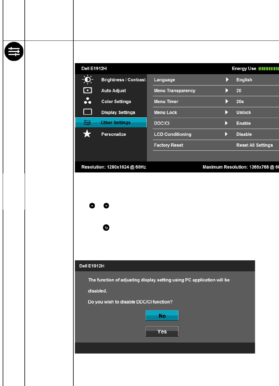Expand the Menu Lock arrow
The image size is (279, 386).
click(x=227, y=112)
